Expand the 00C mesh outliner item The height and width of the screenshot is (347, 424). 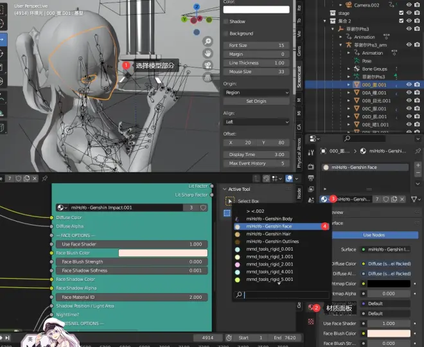(x=349, y=109)
